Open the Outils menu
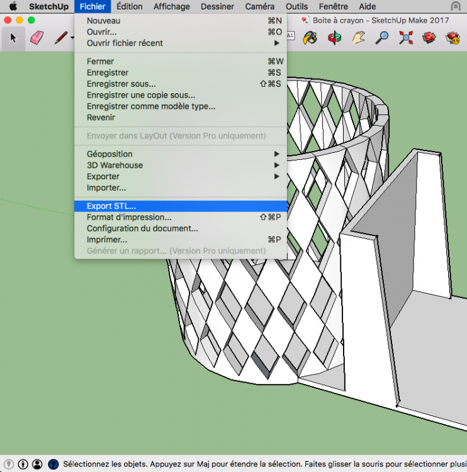 click(x=296, y=6)
